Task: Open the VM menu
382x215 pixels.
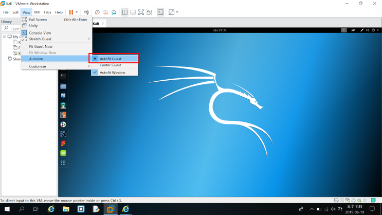Action: [37, 12]
